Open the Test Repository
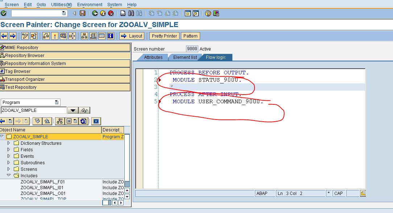Image resolution: width=393 pixels, height=213 pixels. point(20,87)
